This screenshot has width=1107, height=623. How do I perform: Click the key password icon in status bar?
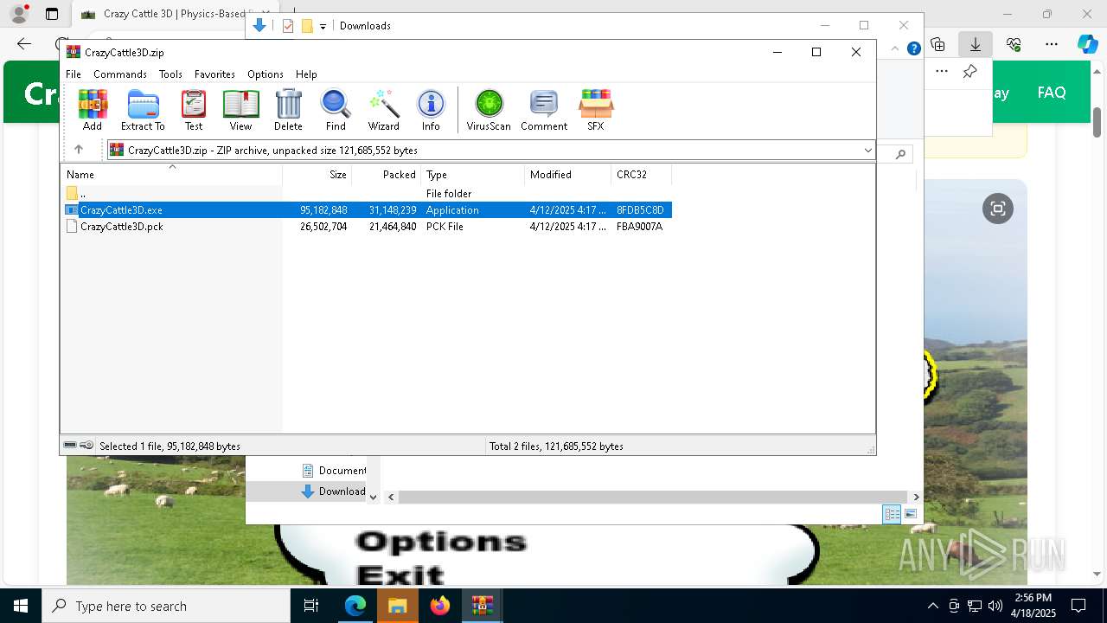pos(86,446)
